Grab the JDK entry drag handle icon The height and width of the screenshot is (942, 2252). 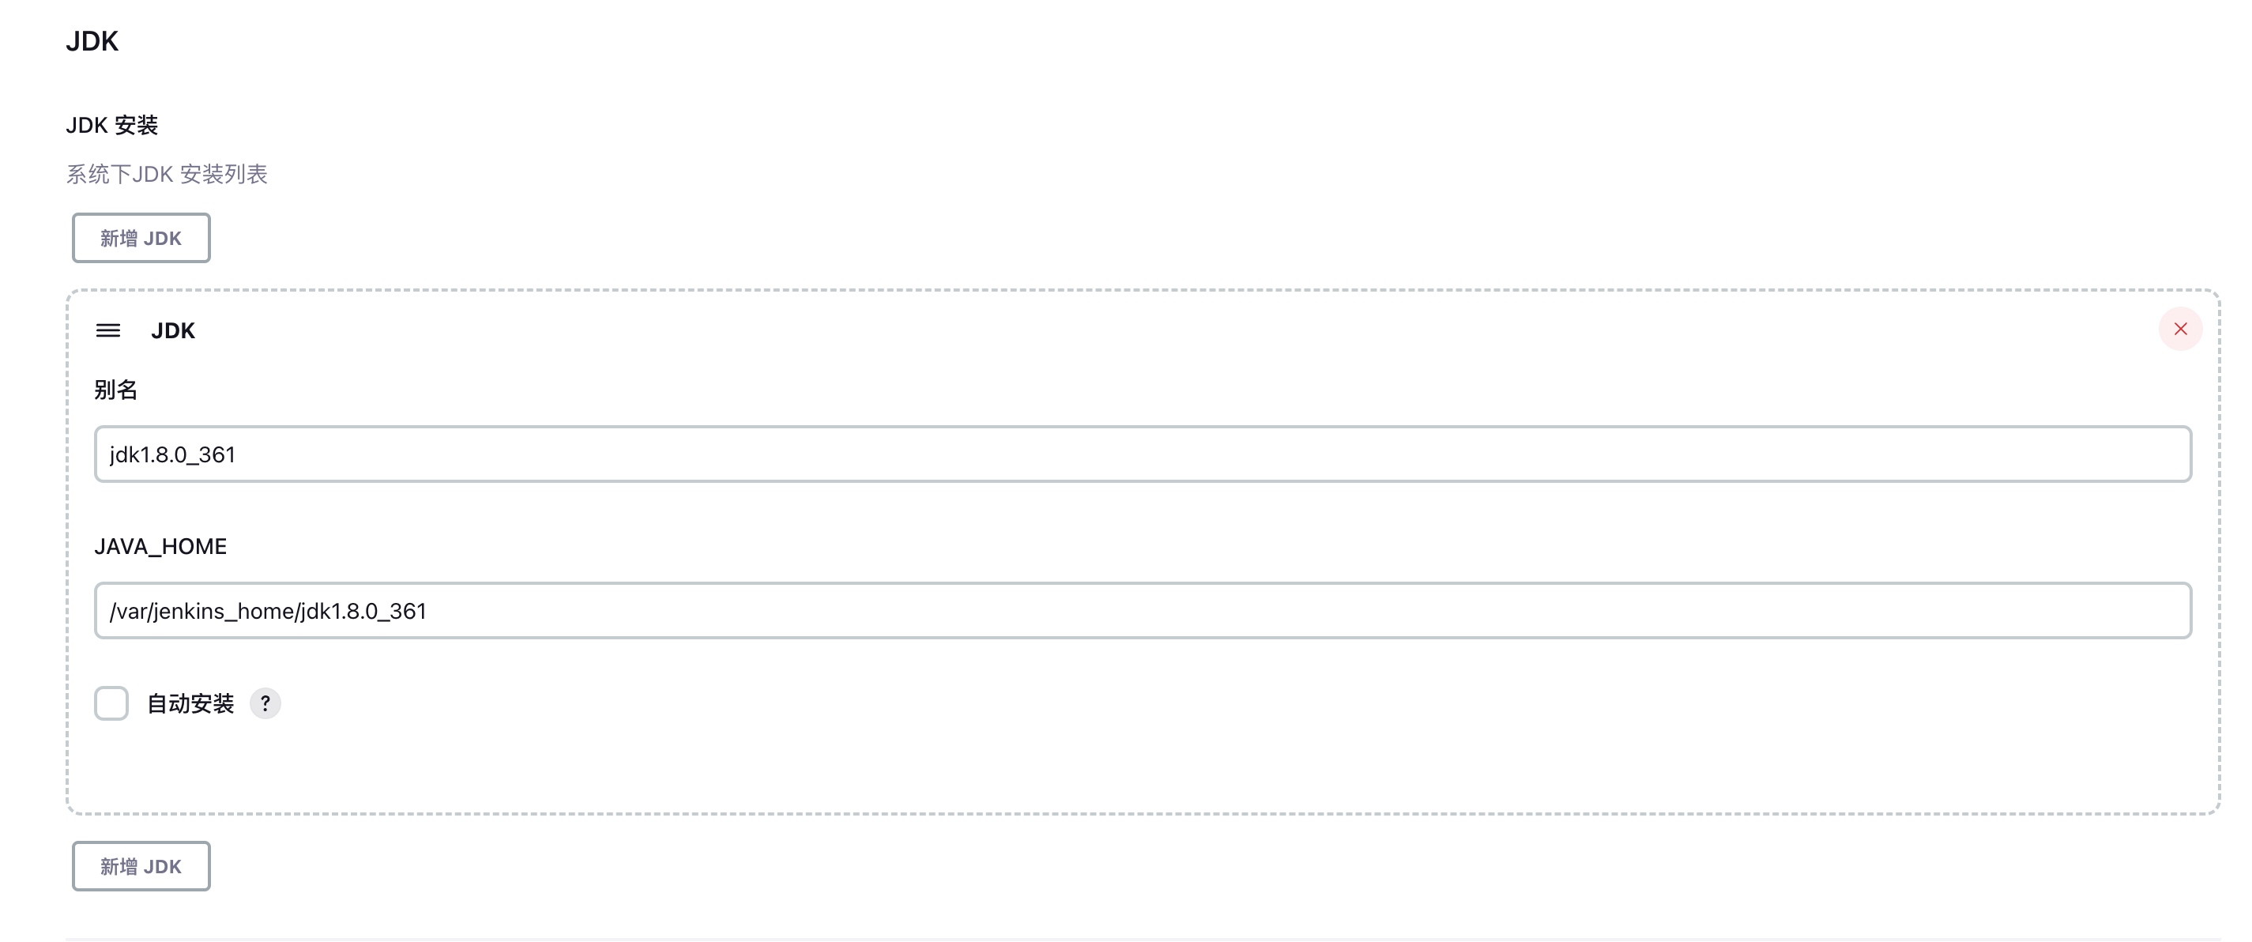[108, 330]
